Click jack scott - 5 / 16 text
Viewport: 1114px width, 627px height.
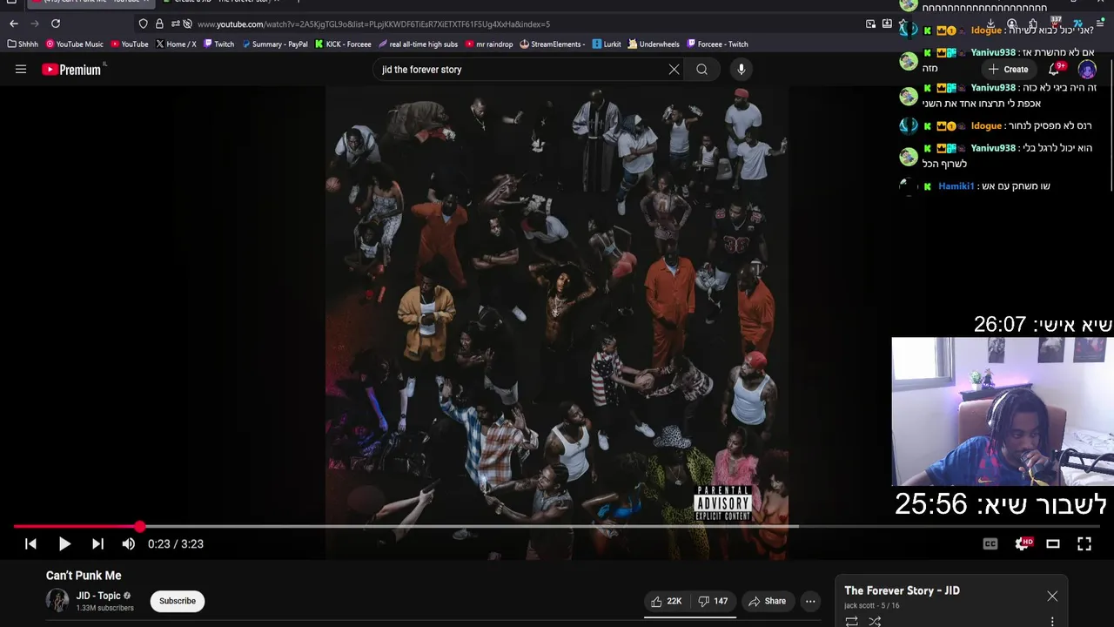point(872,605)
